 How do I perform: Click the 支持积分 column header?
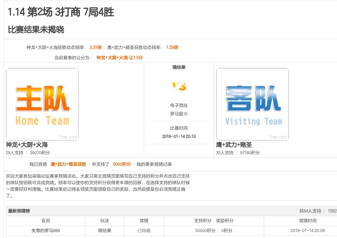[x=203, y=221]
